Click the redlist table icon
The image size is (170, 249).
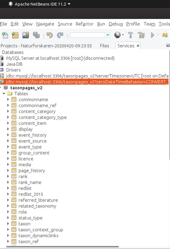pos(14,188)
